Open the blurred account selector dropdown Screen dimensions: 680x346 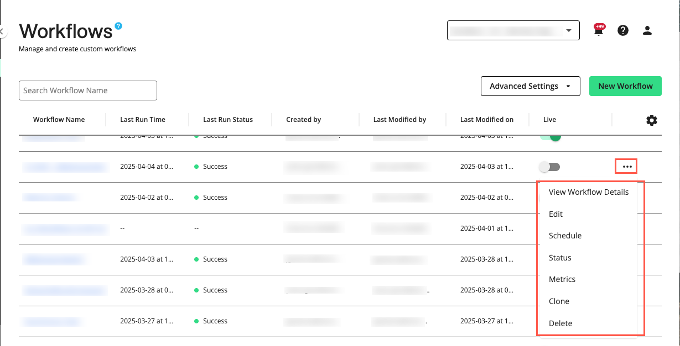tap(513, 30)
